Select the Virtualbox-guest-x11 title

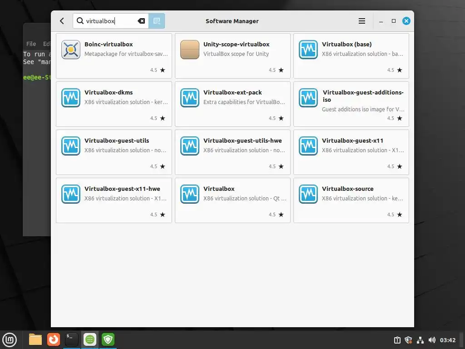352,140
